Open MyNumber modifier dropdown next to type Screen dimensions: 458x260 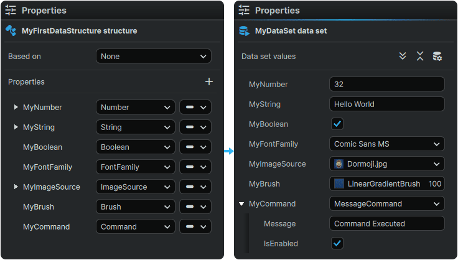click(x=195, y=107)
